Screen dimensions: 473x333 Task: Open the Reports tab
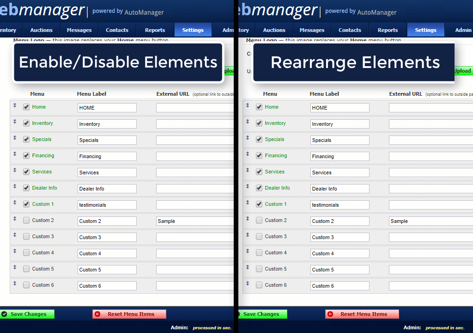[x=155, y=29]
